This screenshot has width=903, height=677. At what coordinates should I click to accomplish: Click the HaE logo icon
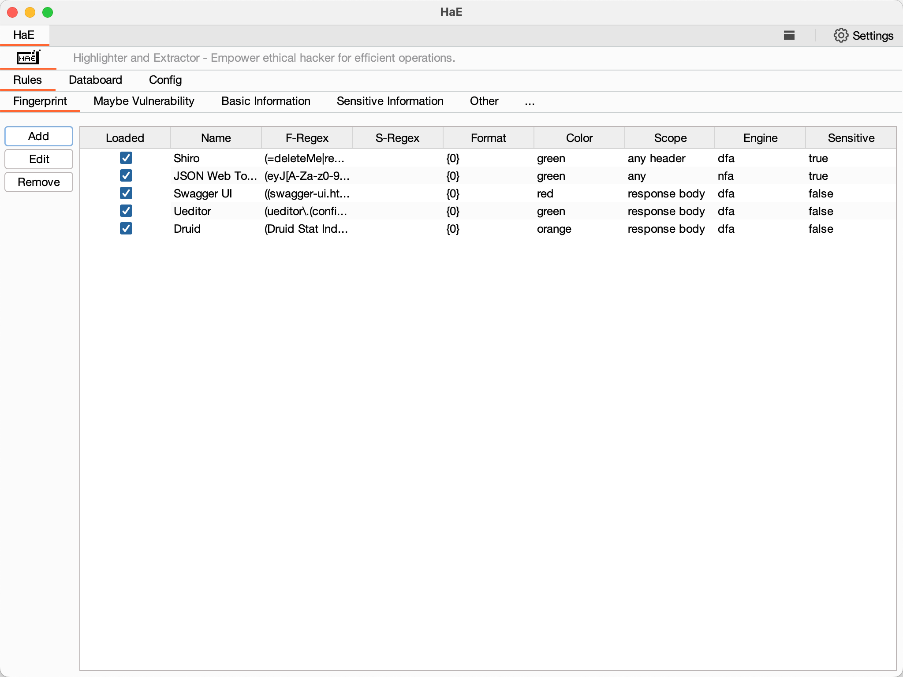click(x=28, y=58)
